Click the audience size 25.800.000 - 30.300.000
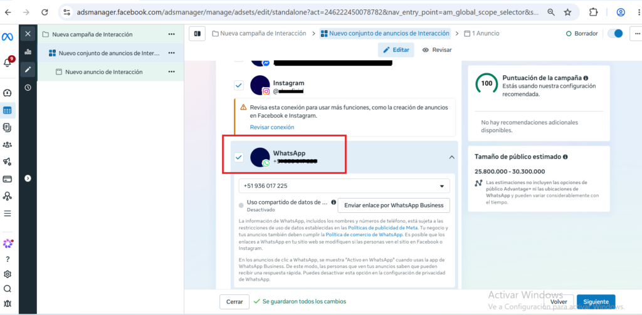642x315 pixels. coord(510,172)
